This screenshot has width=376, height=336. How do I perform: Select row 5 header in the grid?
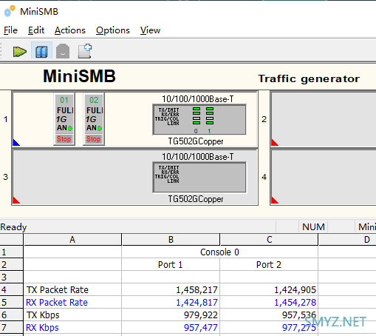[x=11, y=302]
